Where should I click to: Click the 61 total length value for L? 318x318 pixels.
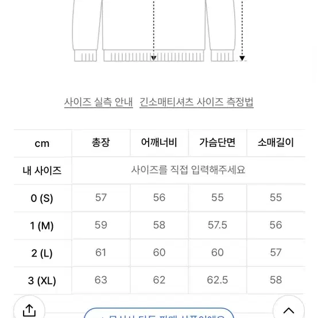[101, 253]
